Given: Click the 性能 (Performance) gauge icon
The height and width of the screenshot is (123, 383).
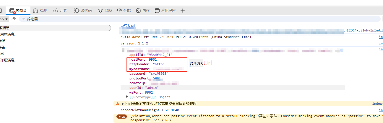Looking at the screenshot, I should coord(119,11).
